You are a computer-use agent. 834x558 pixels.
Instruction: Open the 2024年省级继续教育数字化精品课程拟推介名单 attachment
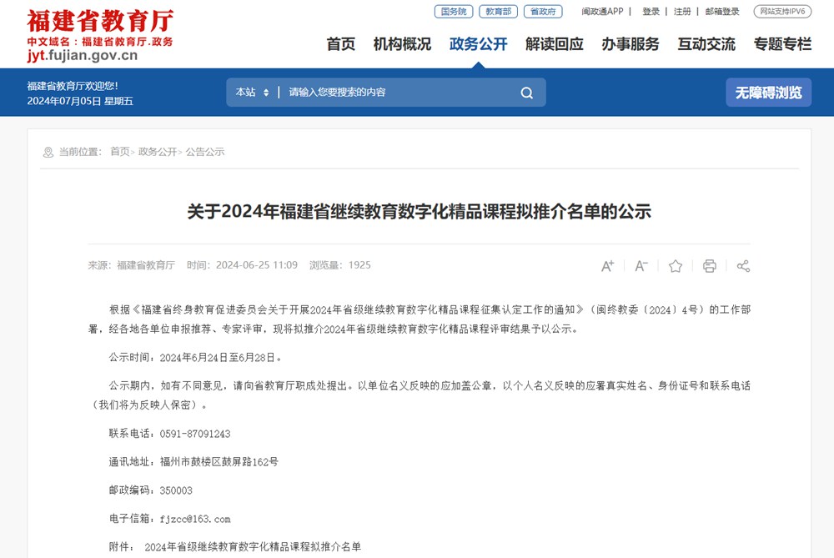pos(253,546)
